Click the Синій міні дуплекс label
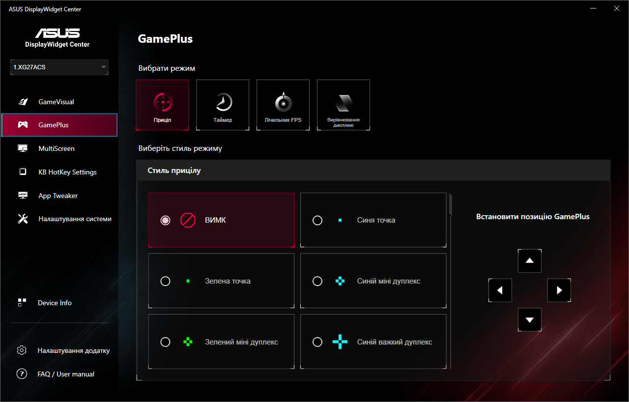The height and width of the screenshot is (402, 629). click(389, 281)
